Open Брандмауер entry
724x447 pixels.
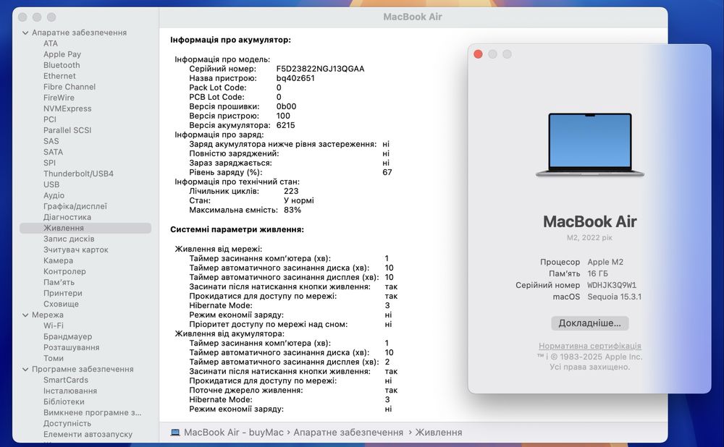67,337
